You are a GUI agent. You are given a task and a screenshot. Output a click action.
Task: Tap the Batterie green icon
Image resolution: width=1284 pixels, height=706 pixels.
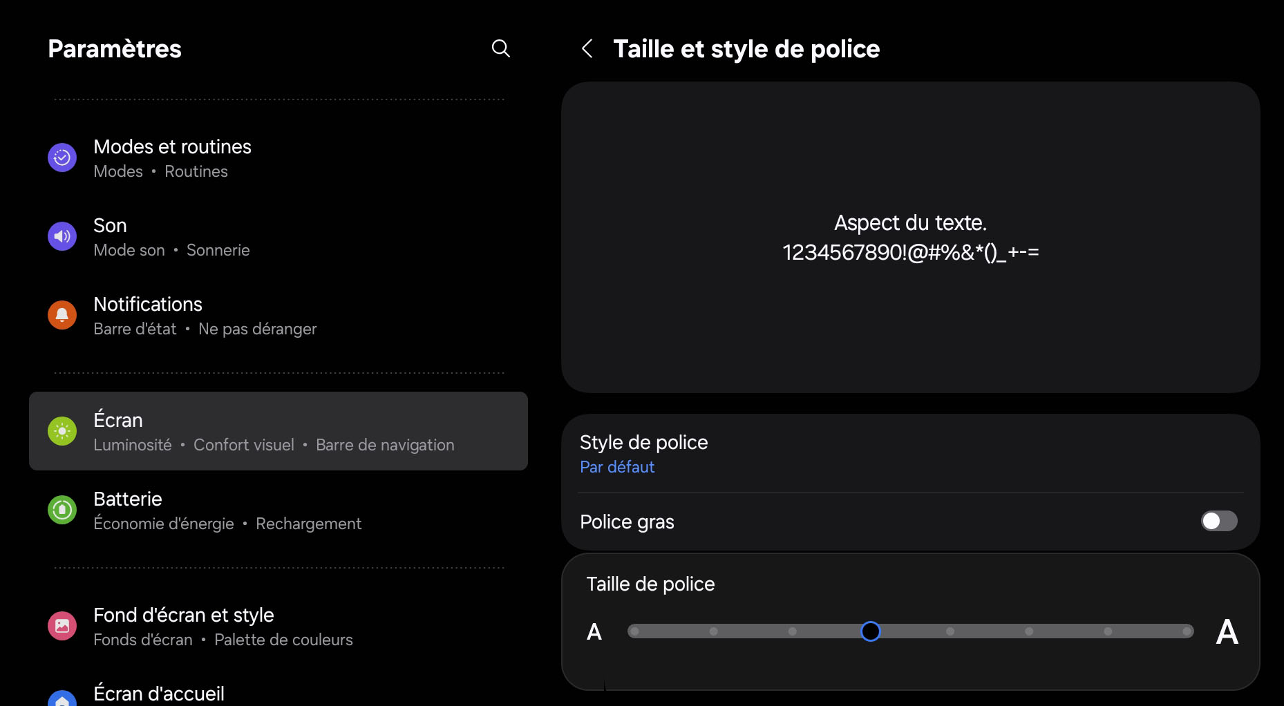point(62,510)
